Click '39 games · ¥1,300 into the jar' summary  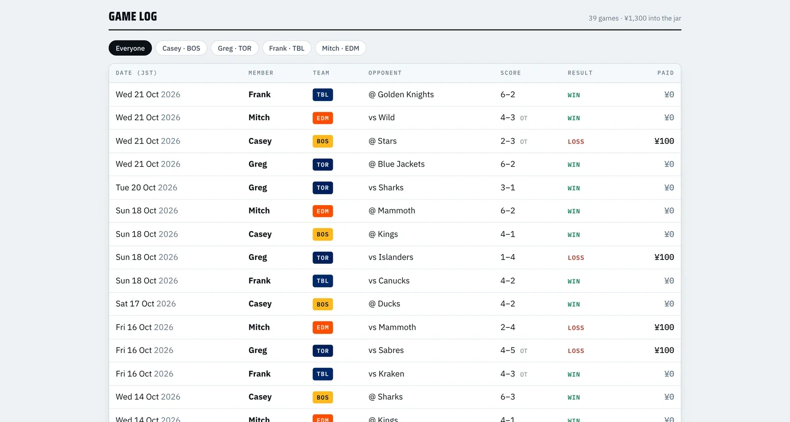[634, 18]
